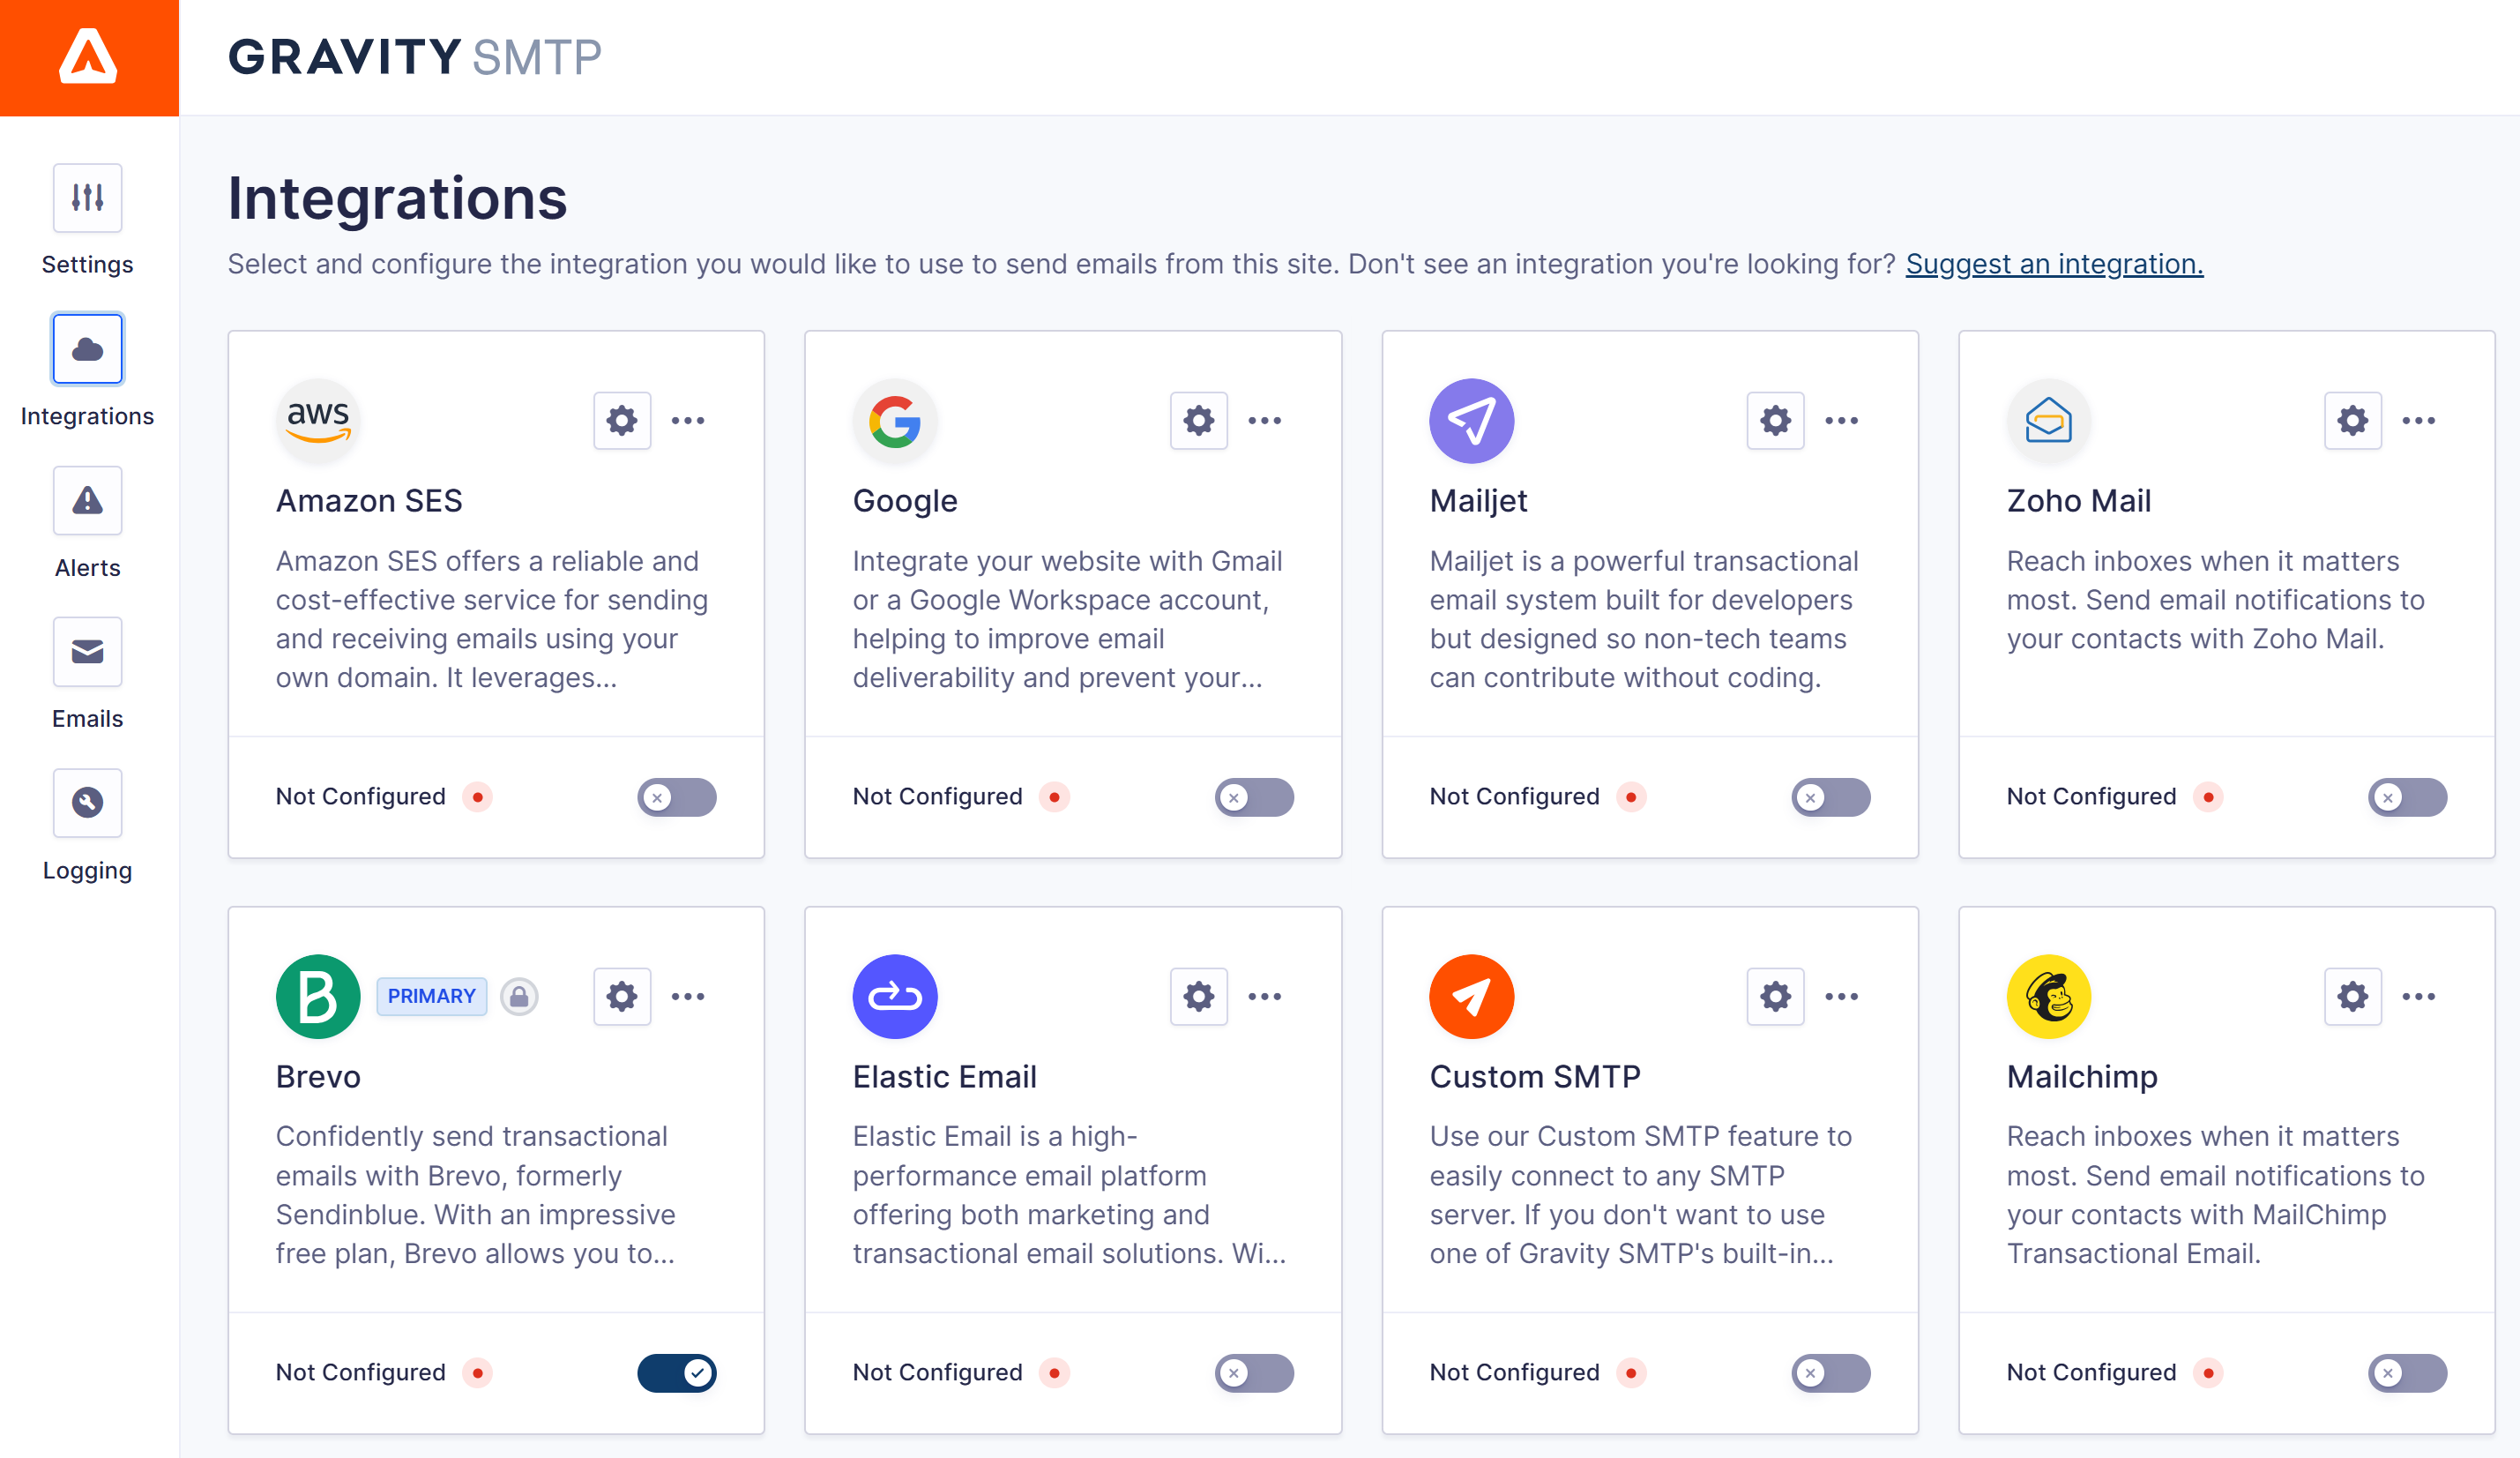The image size is (2520, 1458).
Task: Click the Google logo icon
Action: (x=895, y=421)
